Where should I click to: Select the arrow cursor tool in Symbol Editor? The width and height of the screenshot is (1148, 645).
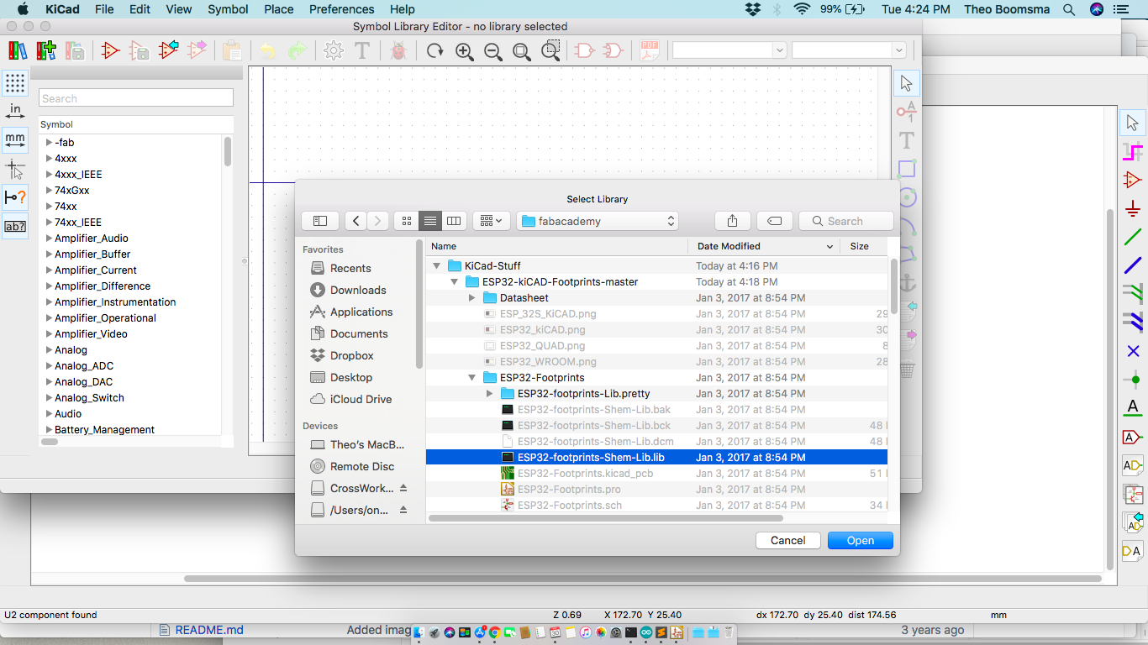click(x=906, y=83)
